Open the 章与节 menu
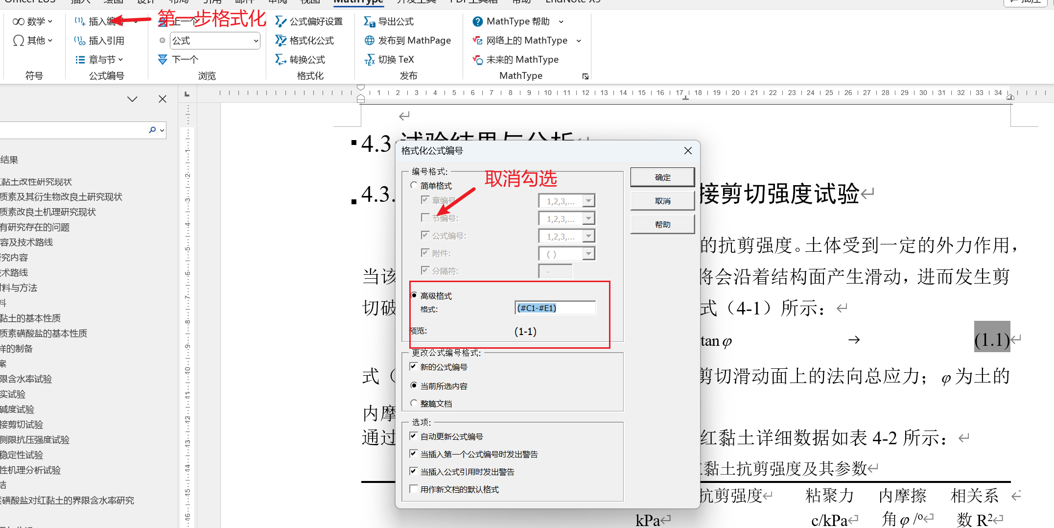This screenshot has height=528, width=1054. 99,59
